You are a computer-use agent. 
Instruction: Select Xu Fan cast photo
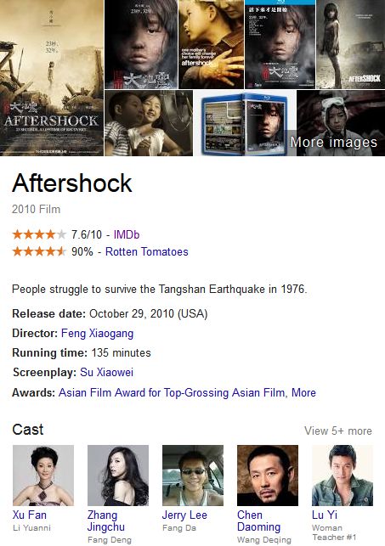[x=43, y=476]
